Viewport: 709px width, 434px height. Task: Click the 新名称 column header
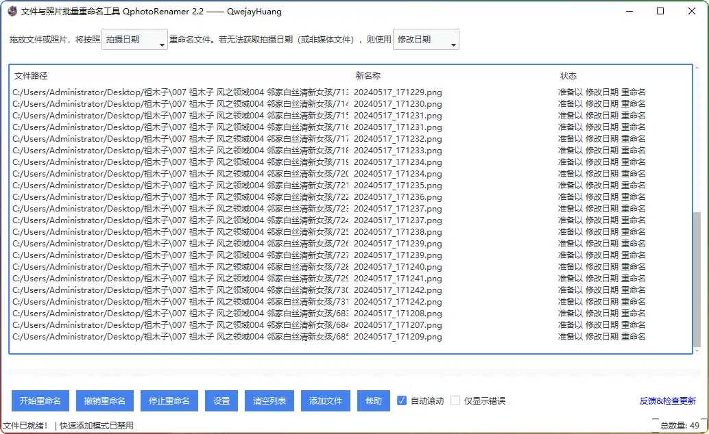click(x=368, y=75)
